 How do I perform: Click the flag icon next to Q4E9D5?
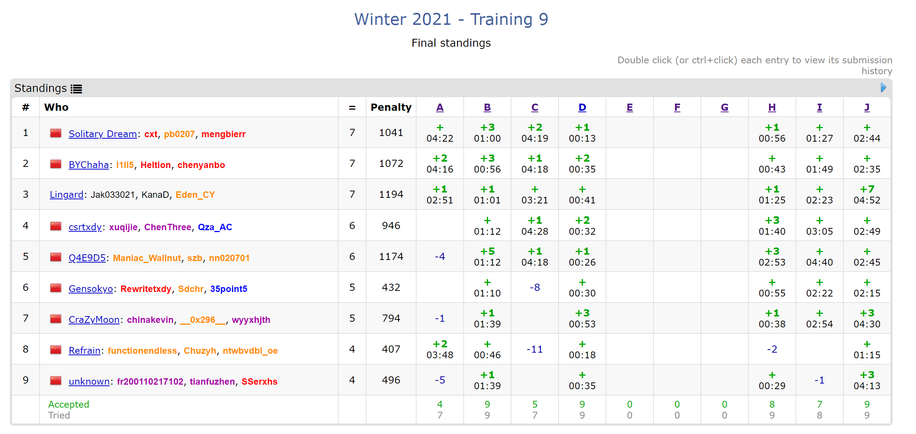tap(56, 257)
